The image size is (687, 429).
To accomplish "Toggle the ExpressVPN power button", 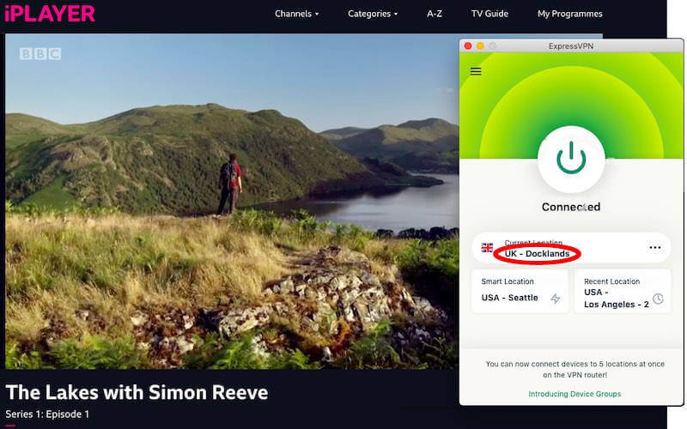I will click(x=571, y=160).
